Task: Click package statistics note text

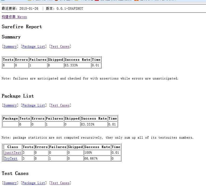Action: pos(98,138)
